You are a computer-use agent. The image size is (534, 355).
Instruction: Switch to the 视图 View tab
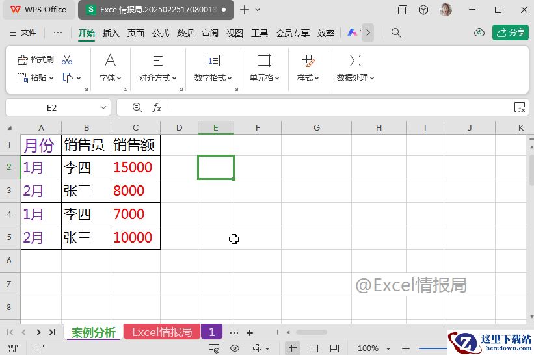tap(235, 33)
